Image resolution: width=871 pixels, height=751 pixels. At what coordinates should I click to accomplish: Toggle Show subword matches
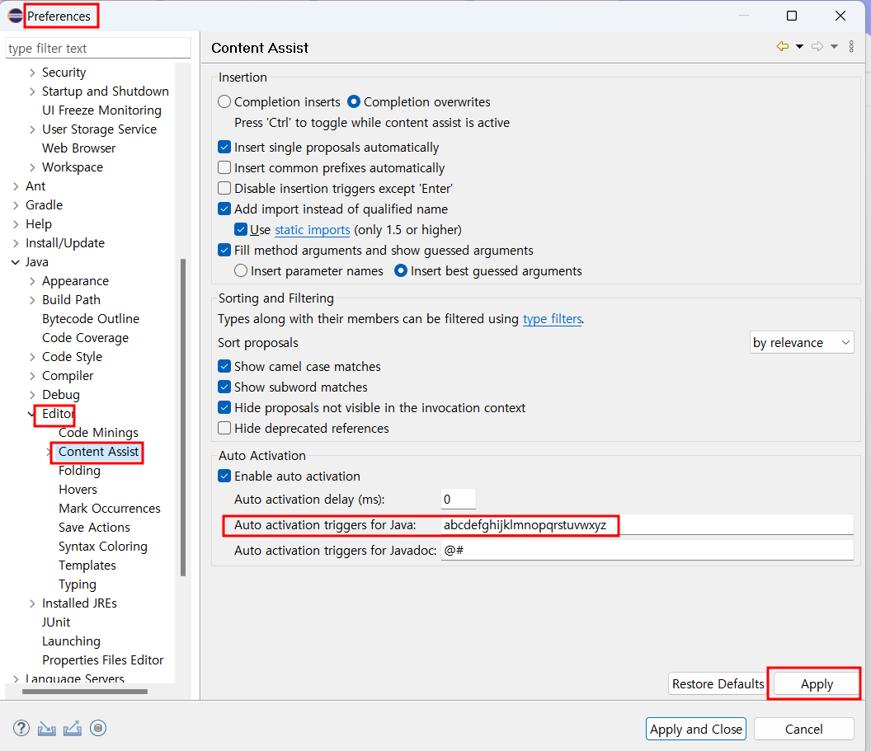tap(224, 387)
